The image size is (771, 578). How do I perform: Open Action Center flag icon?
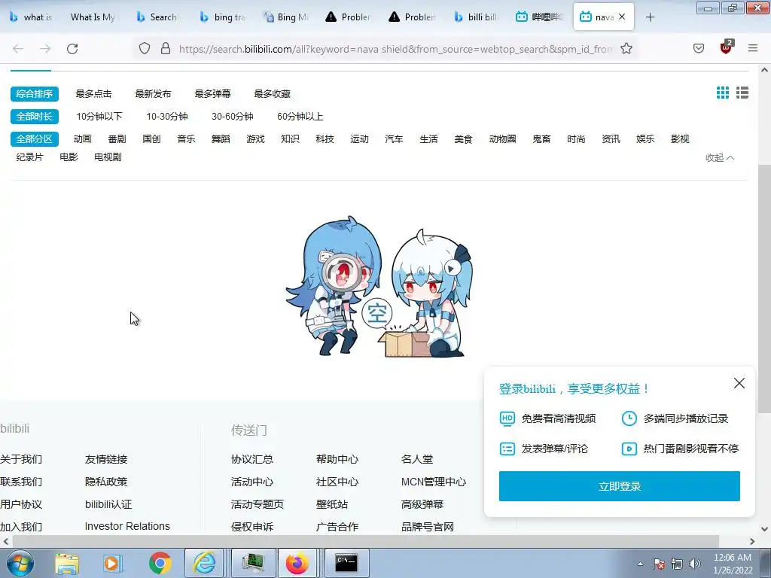click(659, 564)
